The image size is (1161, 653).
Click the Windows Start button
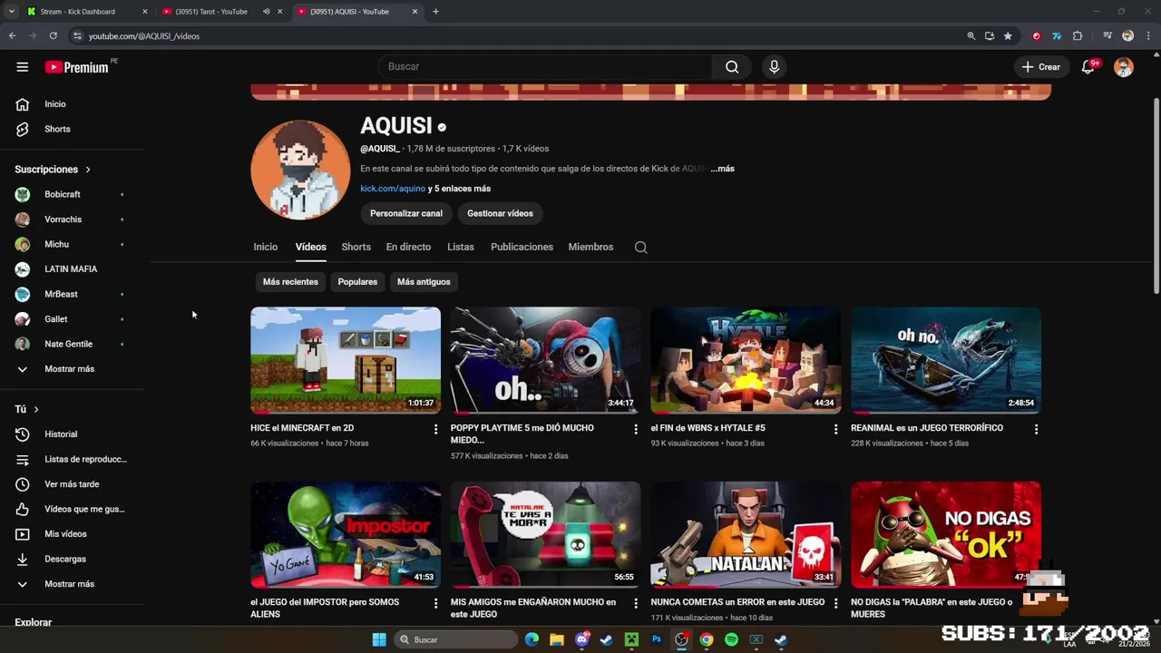tap(379, 639)
